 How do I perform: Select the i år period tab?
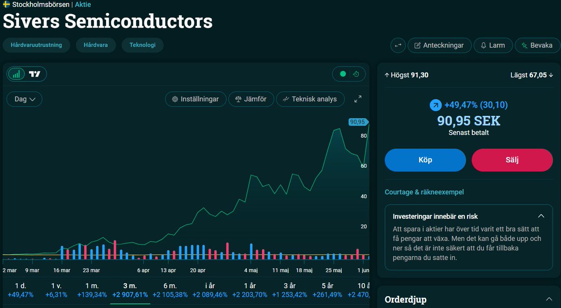tap(210, 290)
